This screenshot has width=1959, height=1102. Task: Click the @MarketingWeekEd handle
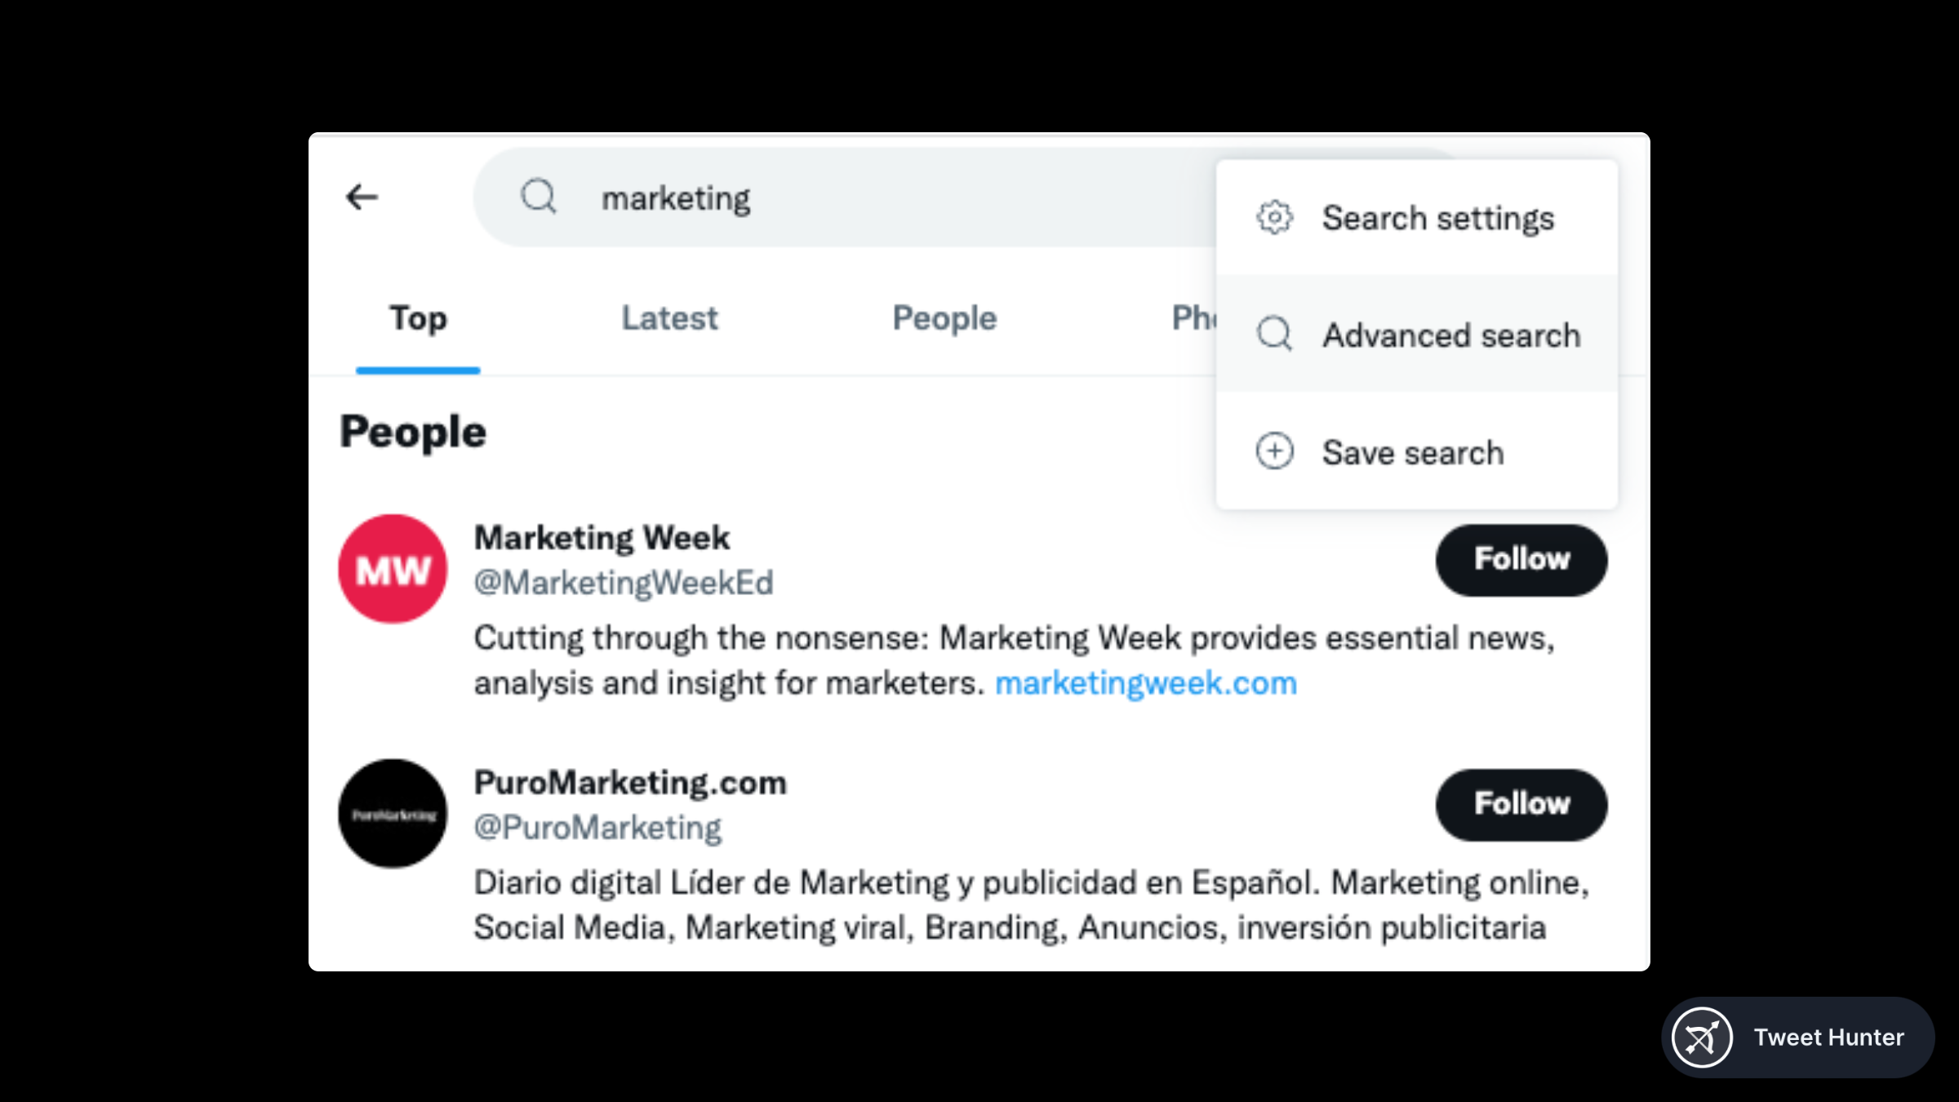pos(624,583)
